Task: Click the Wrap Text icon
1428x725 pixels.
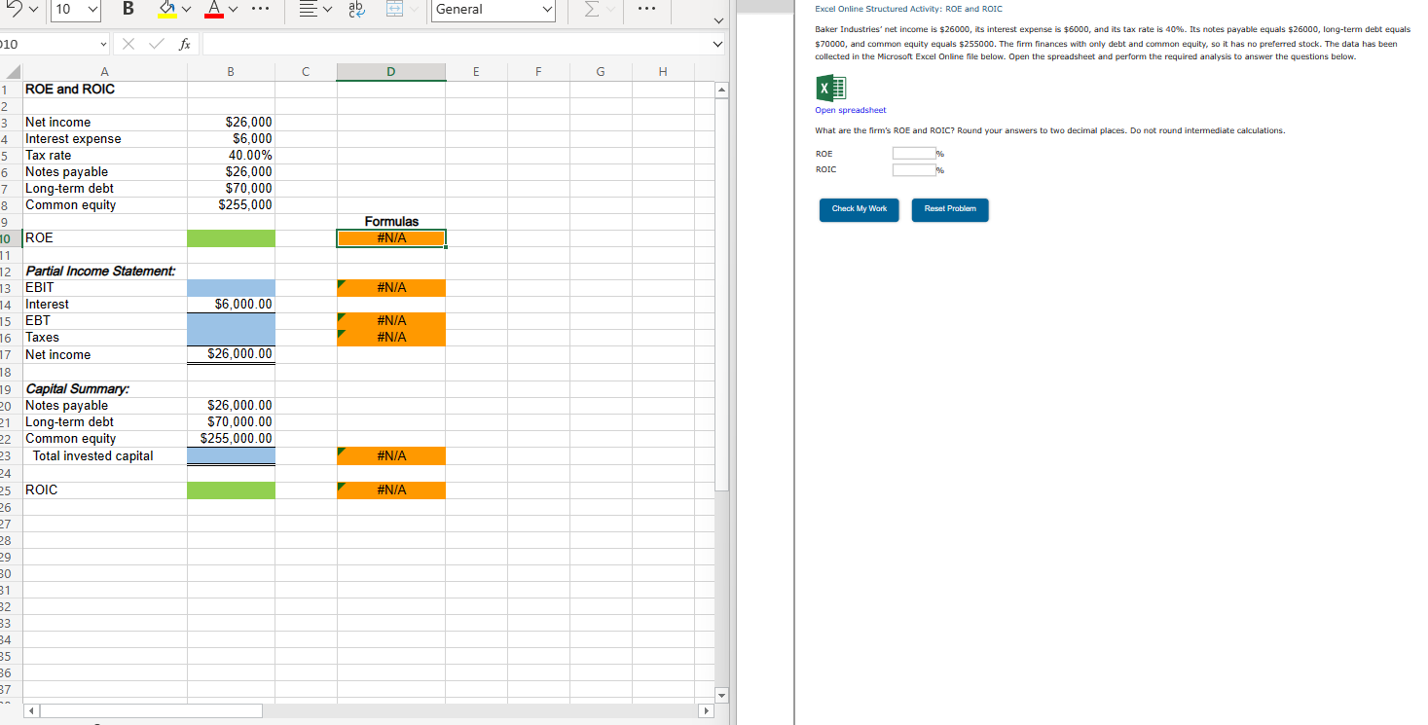Action: click(x=355, y=10)
